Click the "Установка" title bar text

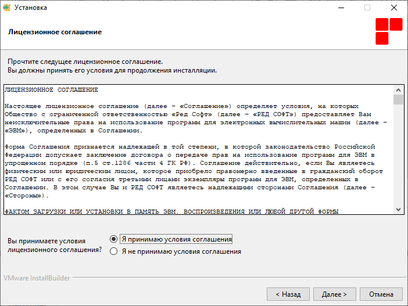click(31, 8)
